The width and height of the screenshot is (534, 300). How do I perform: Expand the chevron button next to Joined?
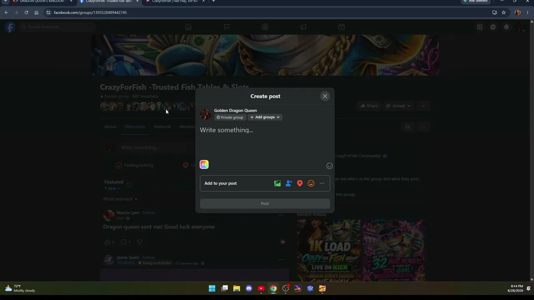[x=423, y=106]
